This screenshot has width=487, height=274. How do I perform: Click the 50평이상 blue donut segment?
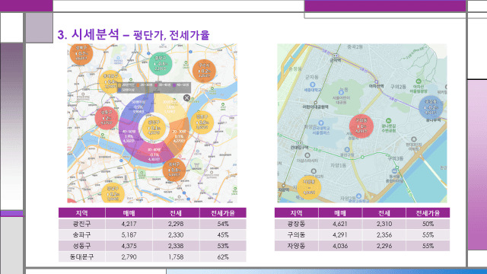[x=138, y=107]
